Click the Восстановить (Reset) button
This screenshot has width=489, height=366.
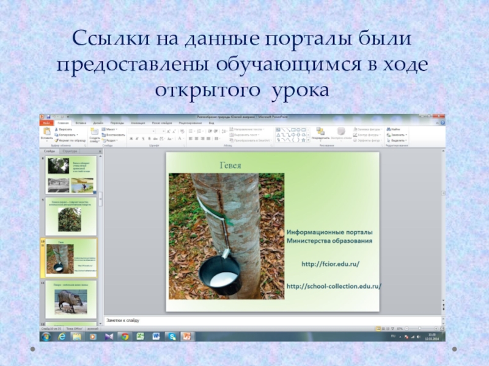pos(114,134)
